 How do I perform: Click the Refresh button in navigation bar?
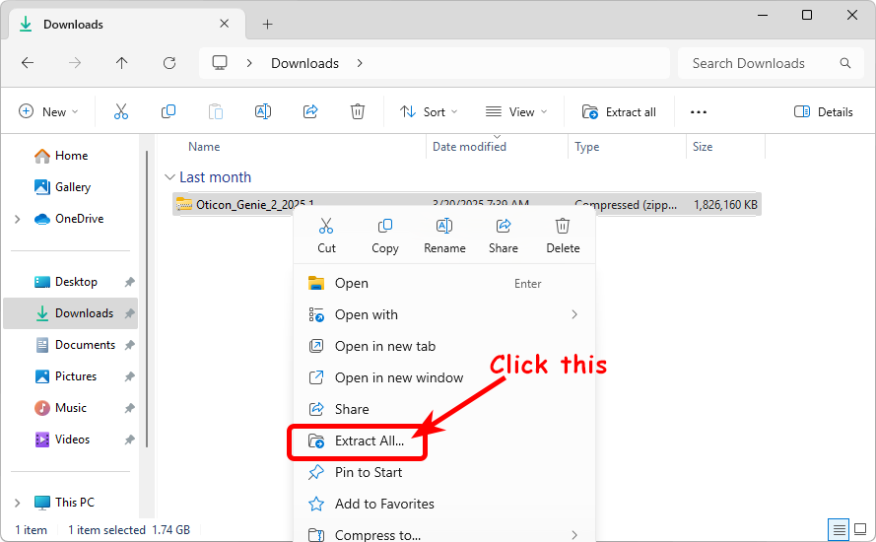169,63
